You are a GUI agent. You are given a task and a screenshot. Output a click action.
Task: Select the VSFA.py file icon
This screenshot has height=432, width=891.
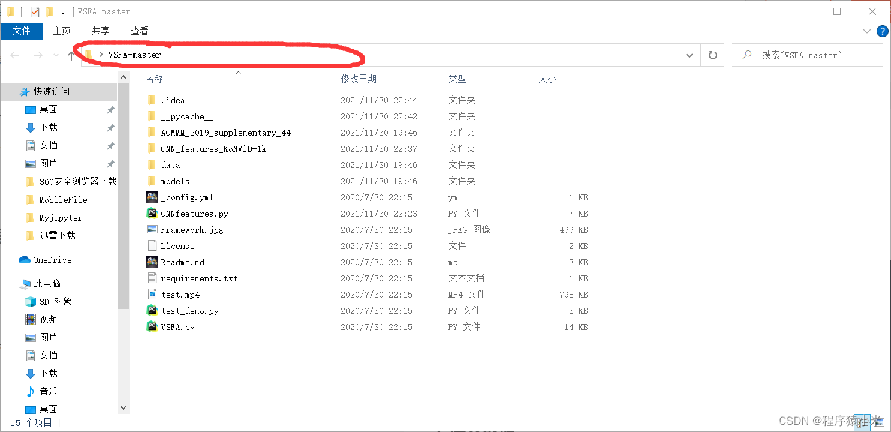(x=152, y=326)
